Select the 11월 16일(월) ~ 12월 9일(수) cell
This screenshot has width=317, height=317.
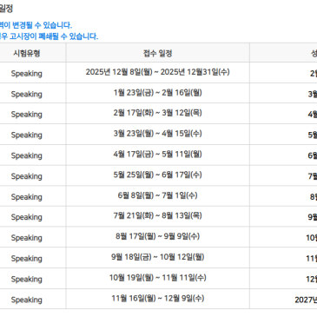pyautogui.click(x=158, y=299)
